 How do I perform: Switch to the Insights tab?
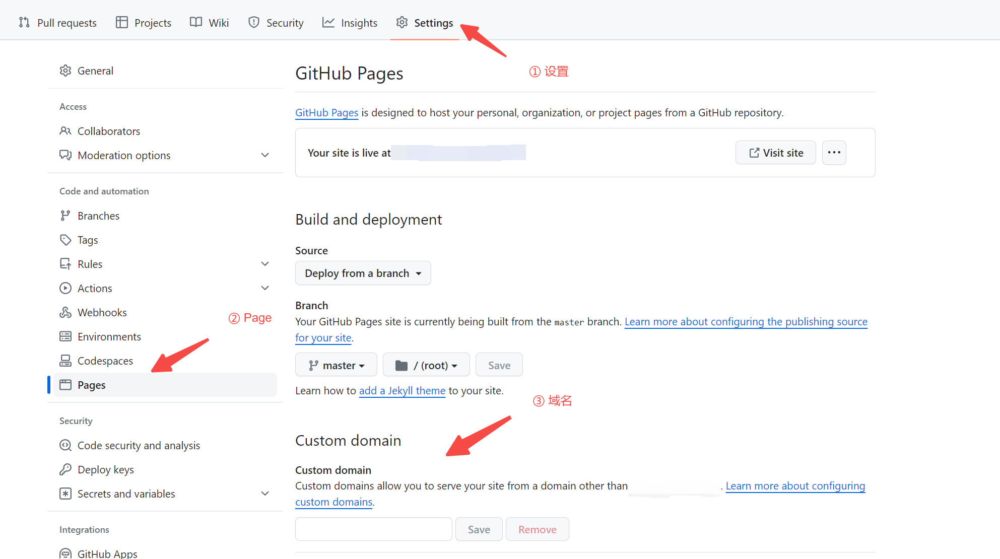pos(350,23)
